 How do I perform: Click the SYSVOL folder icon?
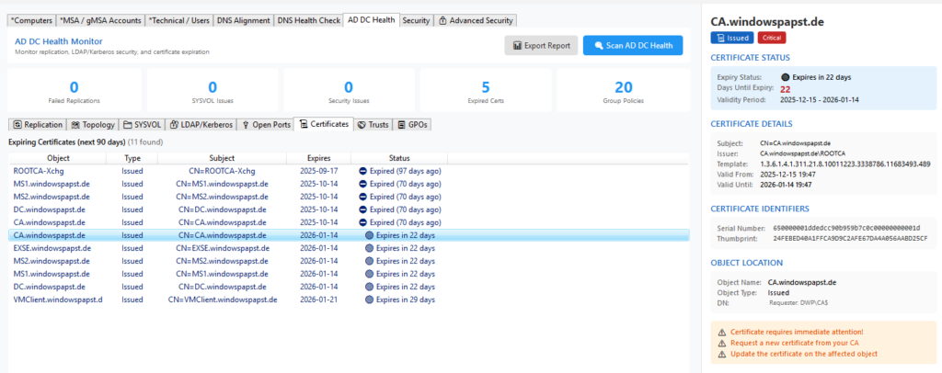pyautogui.click(x=128, y=124)
